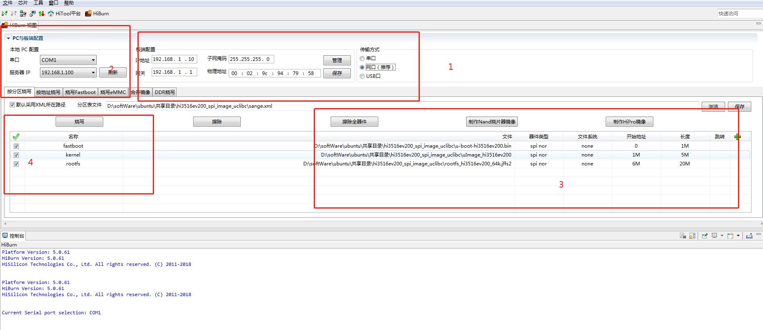
Task: Select the 按分区烧写 tab
Action: pyautogui.click(x=19, y=92)
